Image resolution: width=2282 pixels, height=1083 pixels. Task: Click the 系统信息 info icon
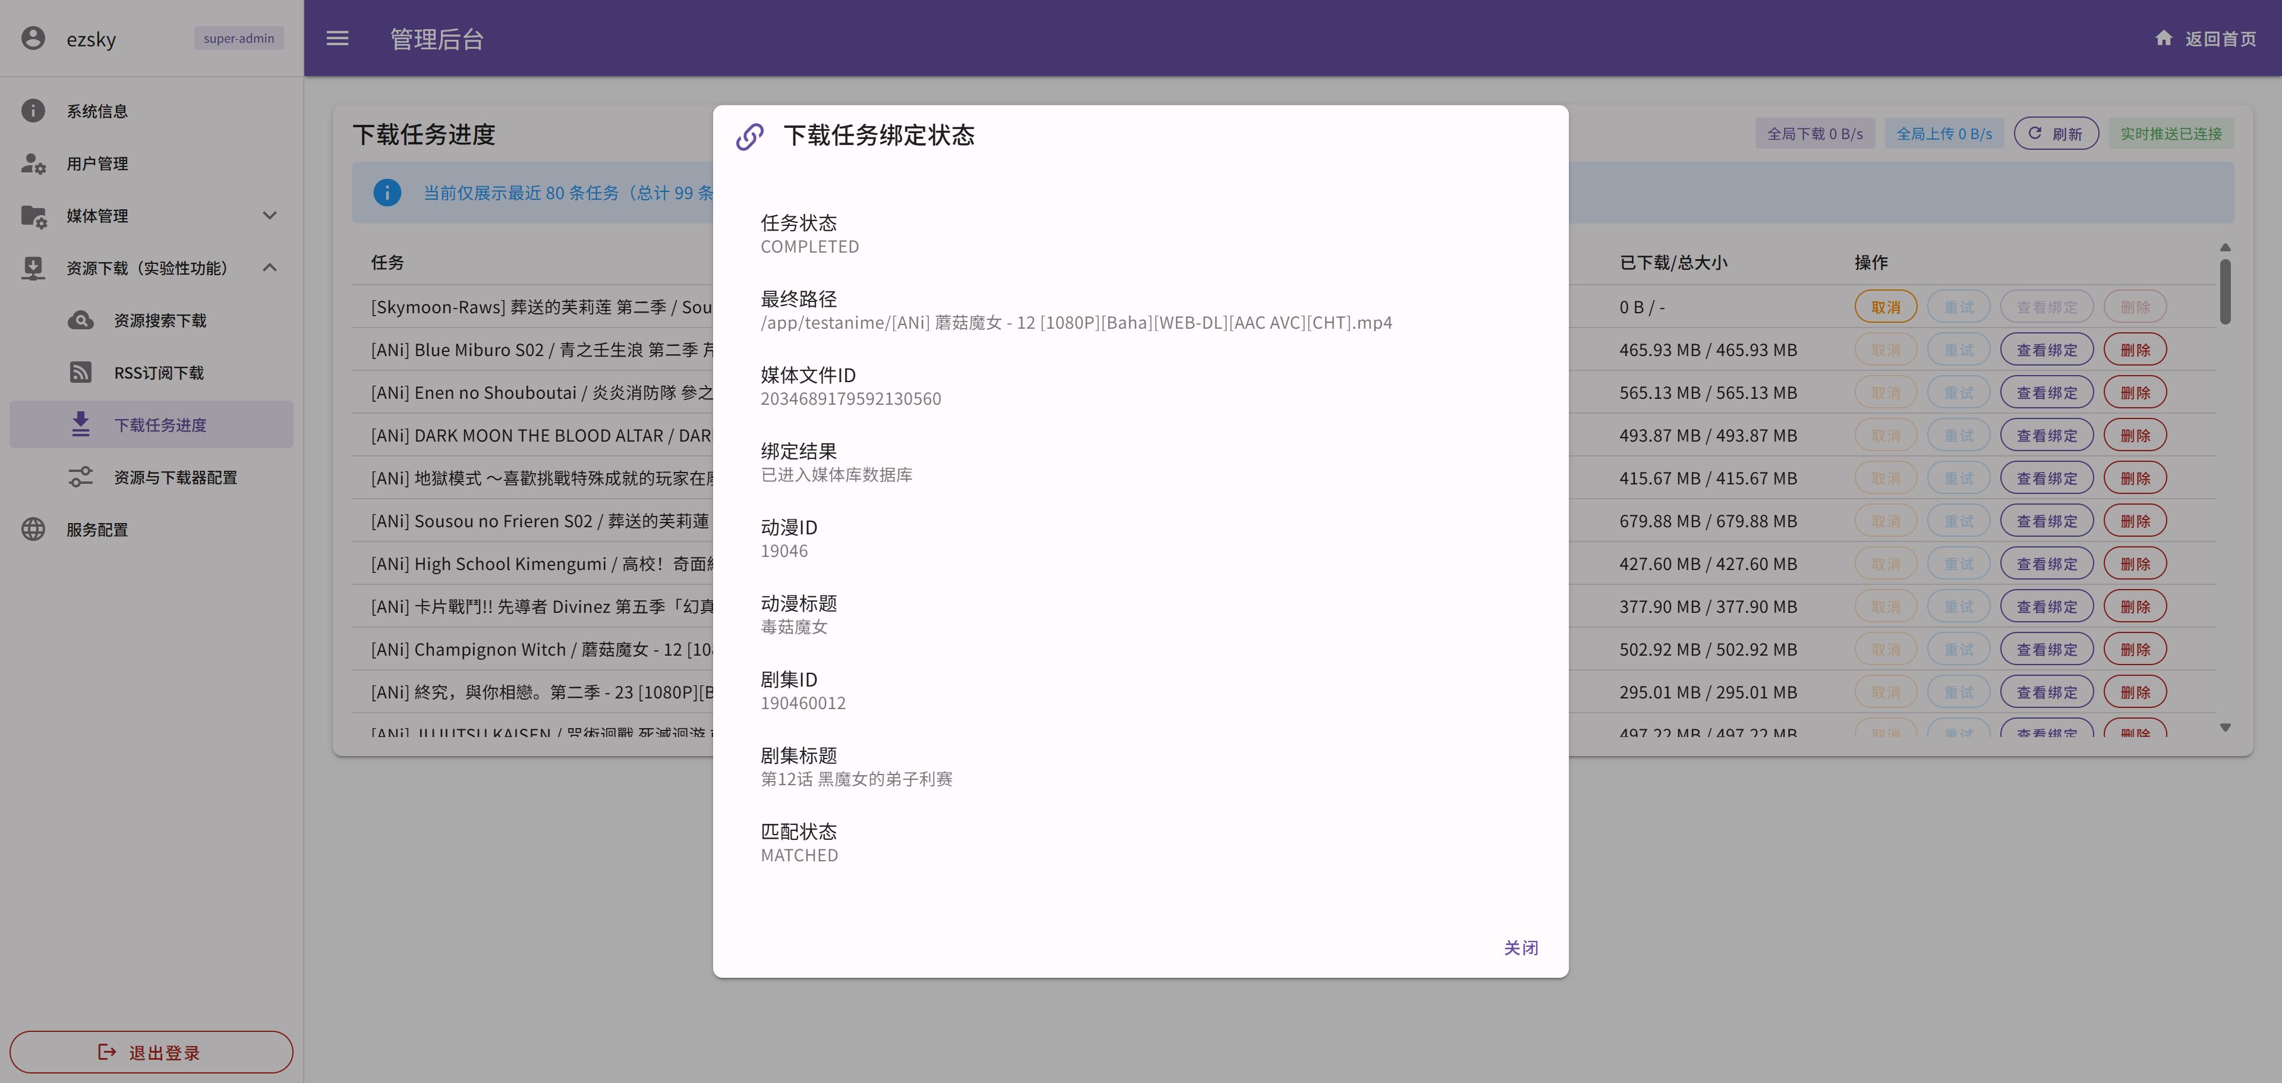(33, 111)
